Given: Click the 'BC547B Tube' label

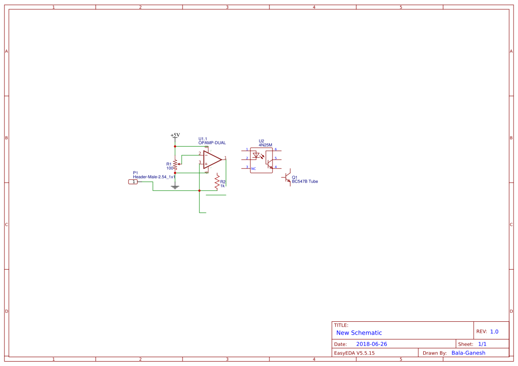Looking at the screenshot, I should click(x=305, y=182).
